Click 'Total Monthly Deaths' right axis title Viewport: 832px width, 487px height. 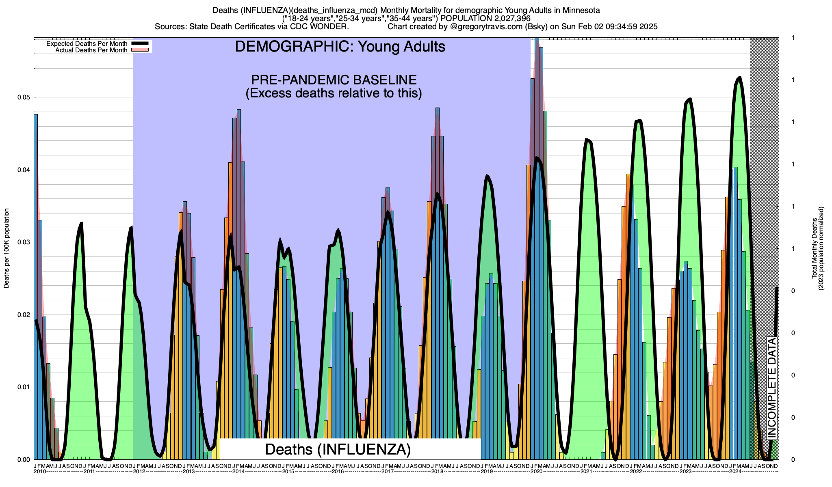814,248
